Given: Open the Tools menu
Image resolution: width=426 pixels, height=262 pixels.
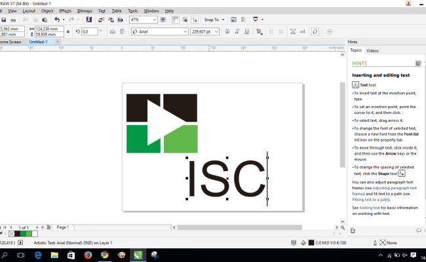Looking at the screenshot, I should [x=132, y=11].
